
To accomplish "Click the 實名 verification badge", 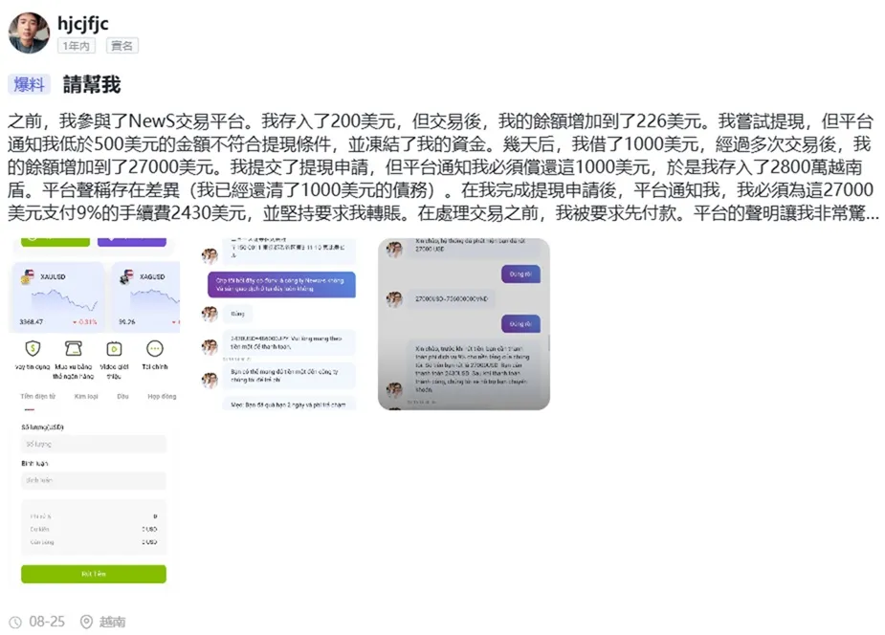I will (x=122, y=46).
